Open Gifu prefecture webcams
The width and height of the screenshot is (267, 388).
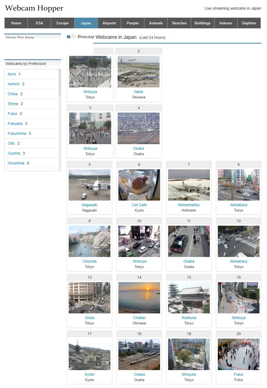[11, 143]
